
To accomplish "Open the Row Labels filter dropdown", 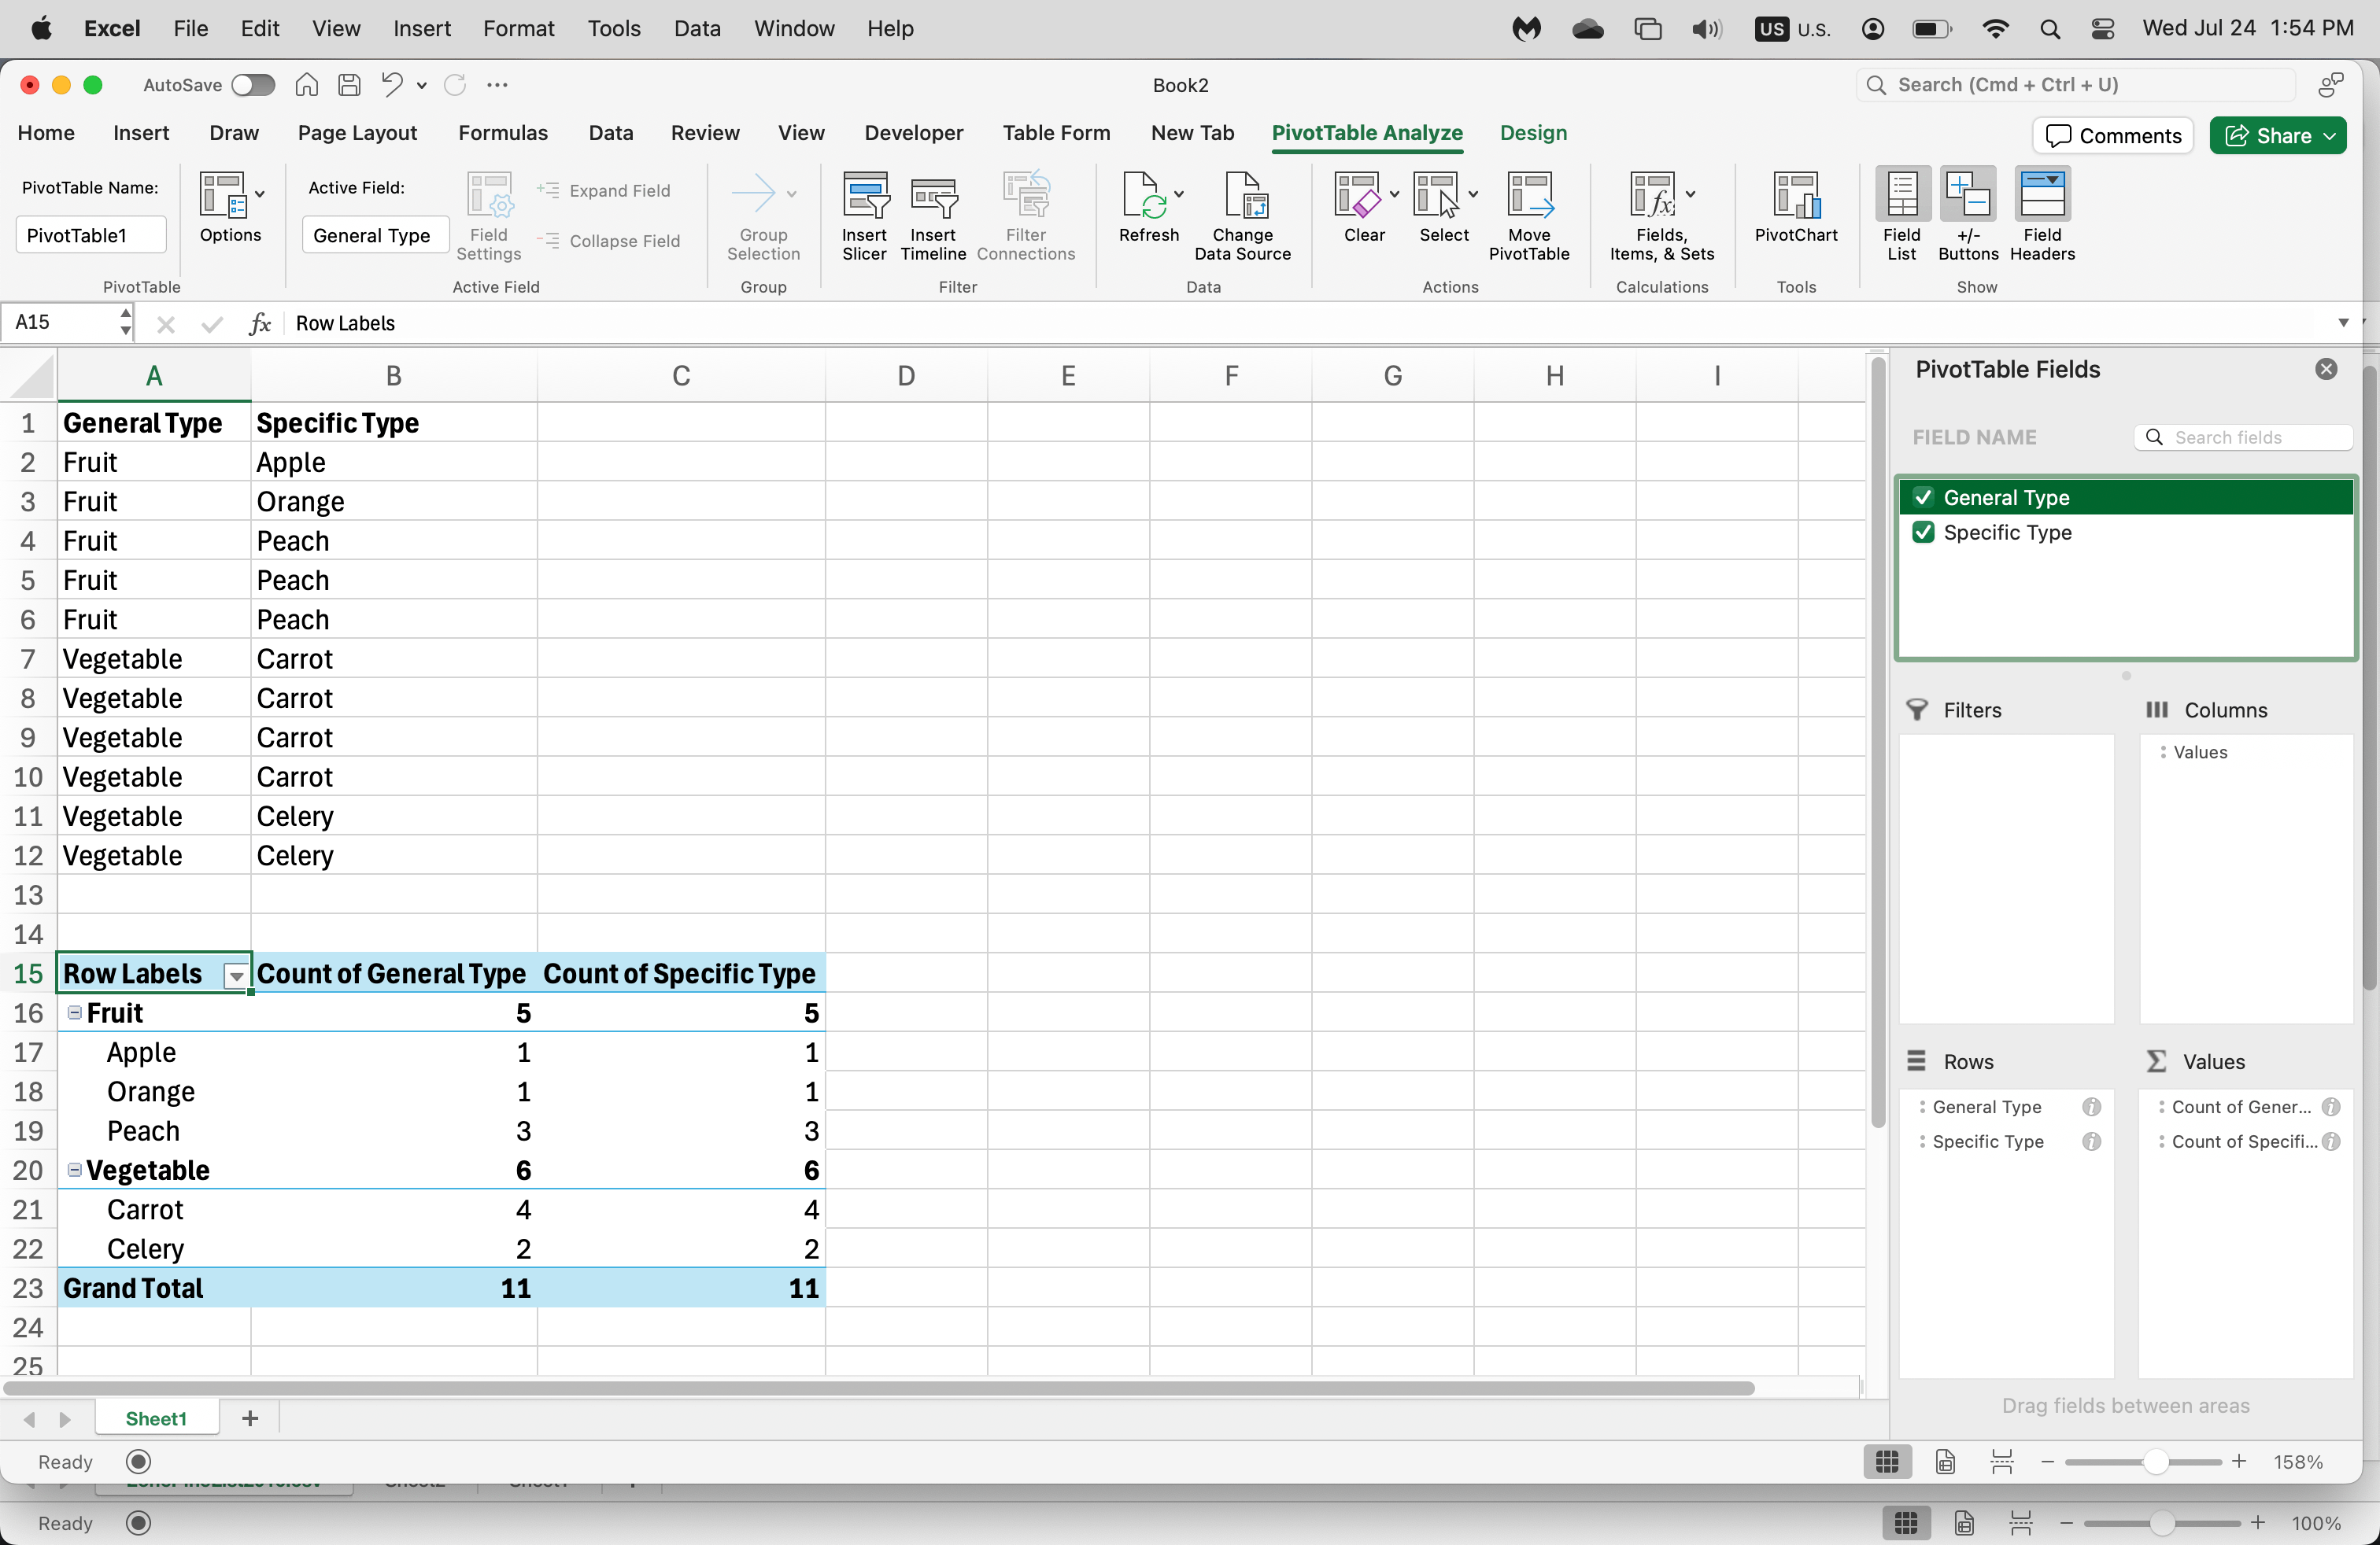I will pos(236,975).
